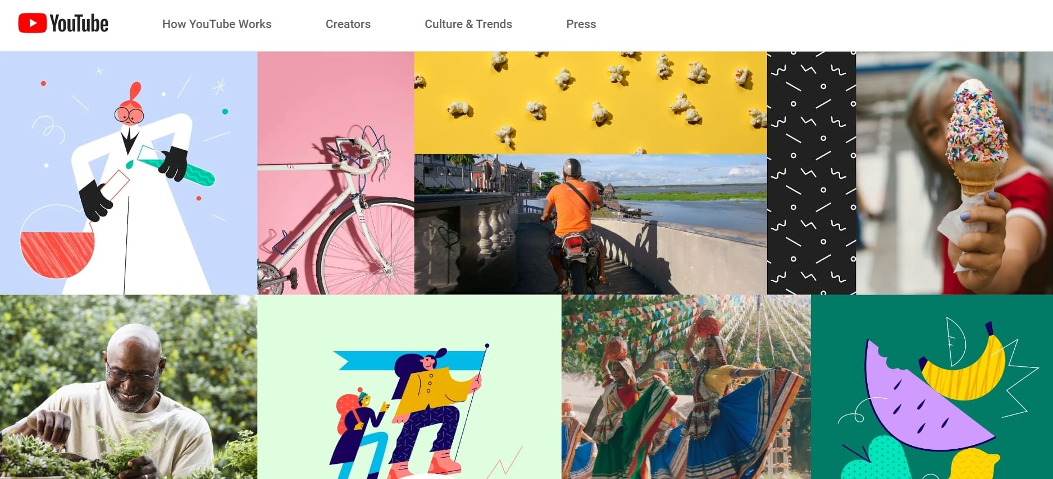The width and height of the screenshot is (1053, 479).
Task: Go to Culture & Trends page
Action: 468,24
